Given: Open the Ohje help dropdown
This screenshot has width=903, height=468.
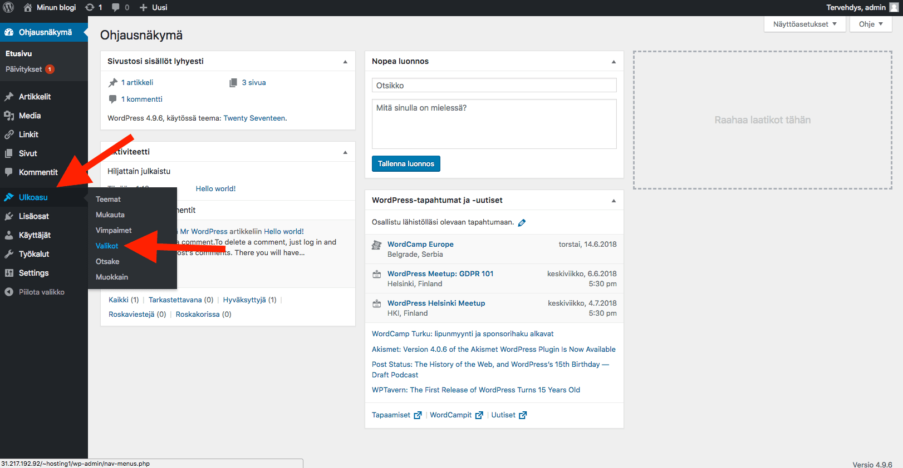Looking at the screenshot, I should click(871, 24).
